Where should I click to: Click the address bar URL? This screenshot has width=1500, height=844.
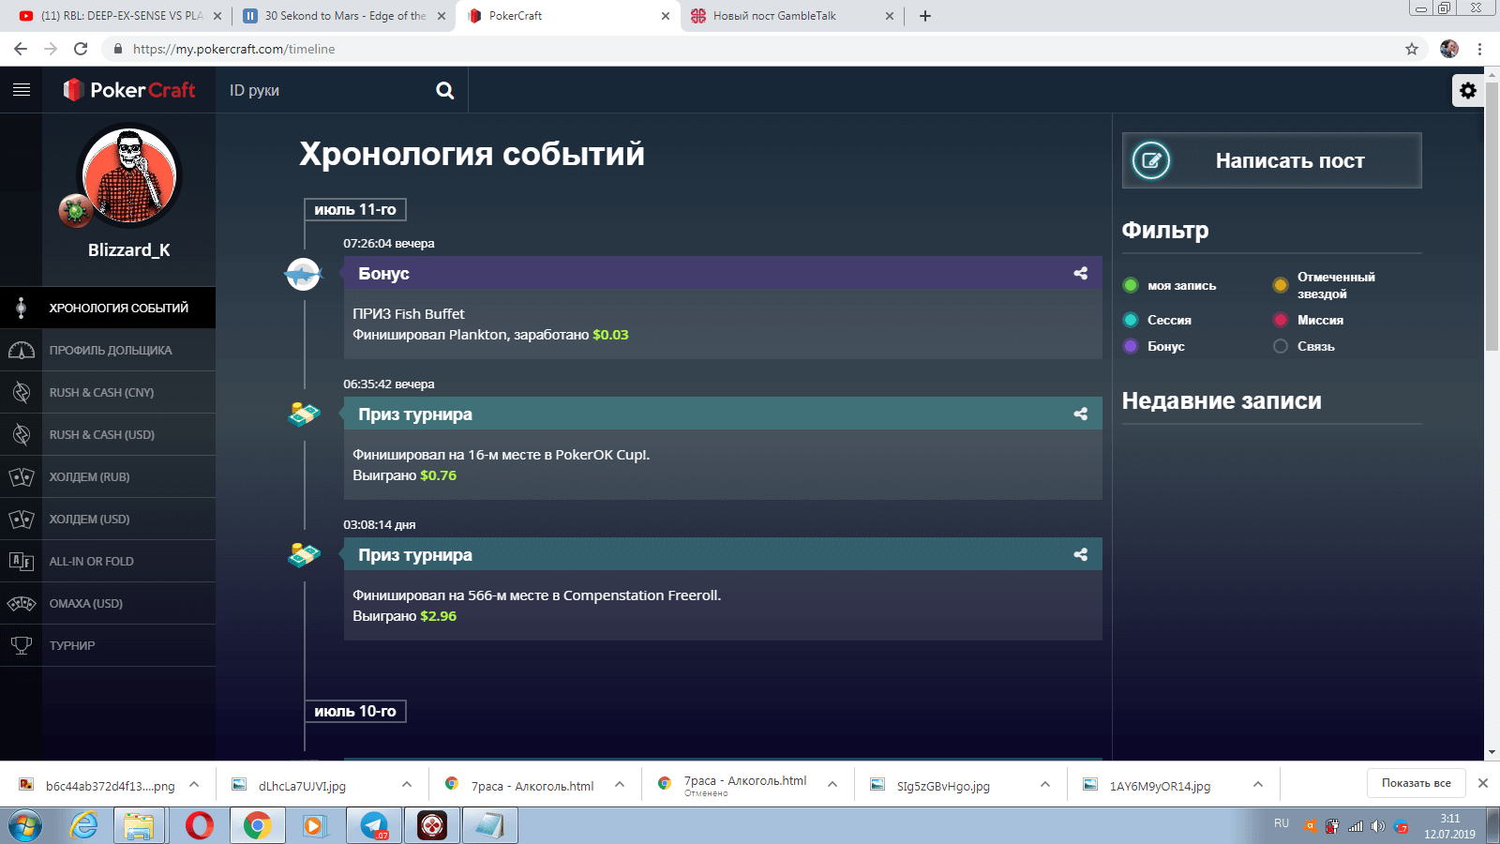233,49
